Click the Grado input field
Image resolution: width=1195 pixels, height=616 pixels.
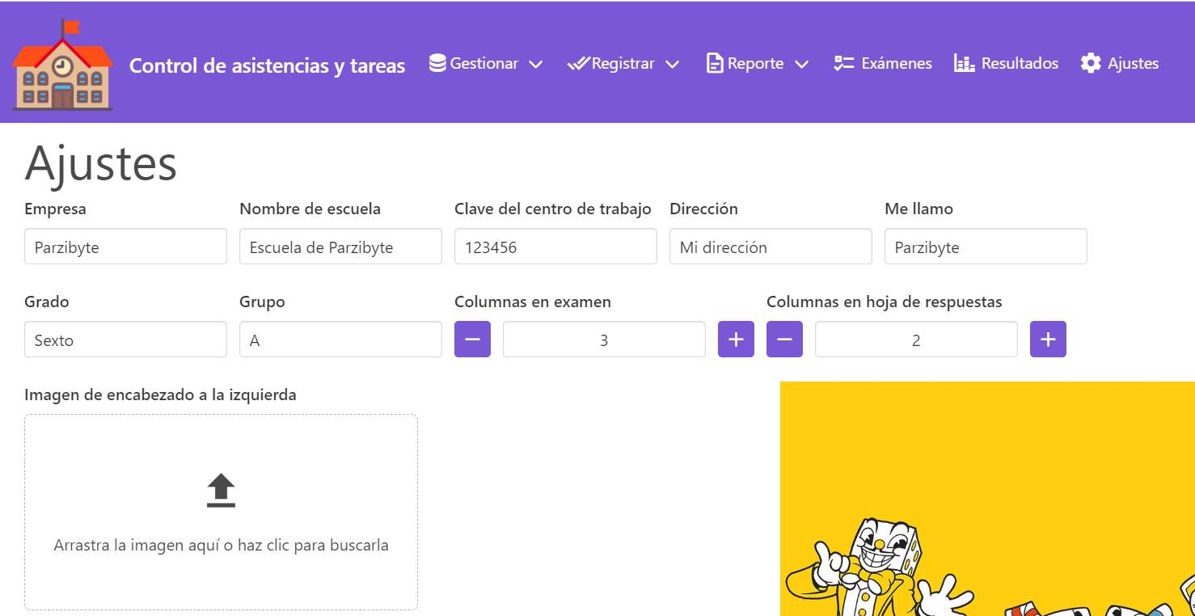[x=125, y=340]
